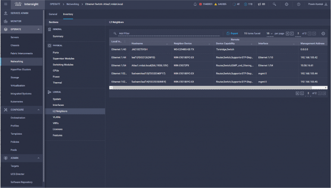
Task: Go to first page in bottom pager
Action: [297, 93]
